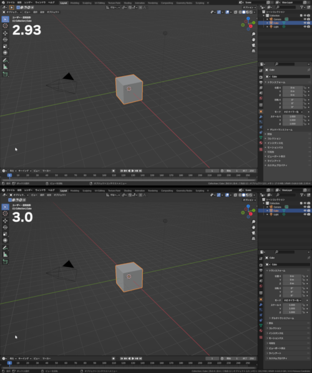Click the Cube name field in 3.0 properties
This screenshot has height=373, width=312.
(x=290, y=264)
